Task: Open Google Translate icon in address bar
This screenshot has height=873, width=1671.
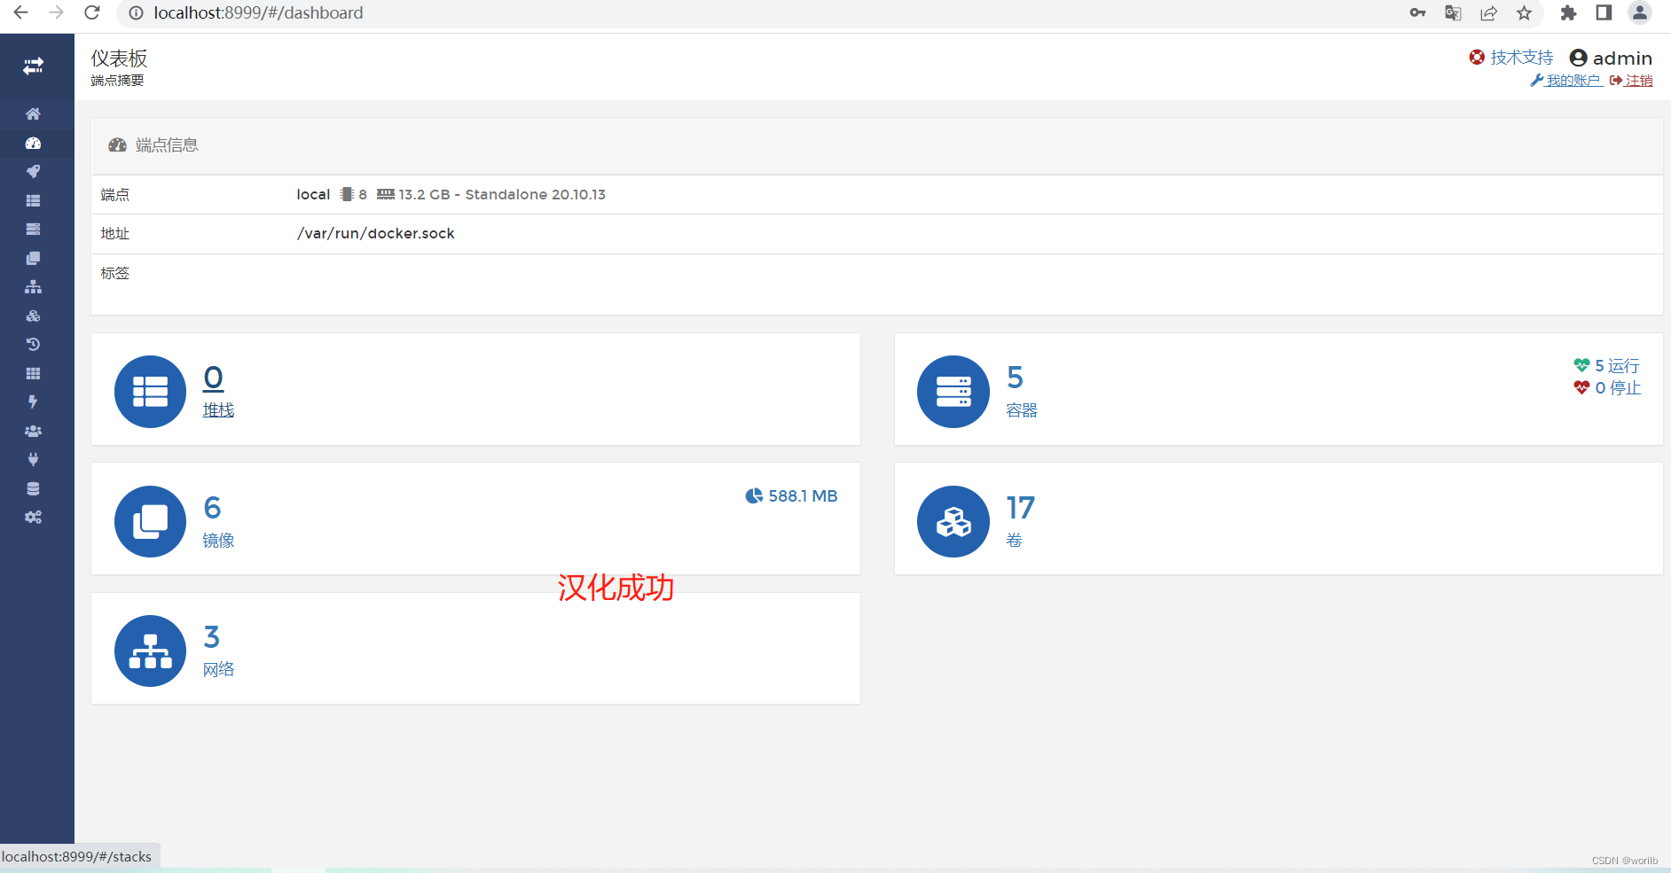Action: click(x=1453, y=12)
